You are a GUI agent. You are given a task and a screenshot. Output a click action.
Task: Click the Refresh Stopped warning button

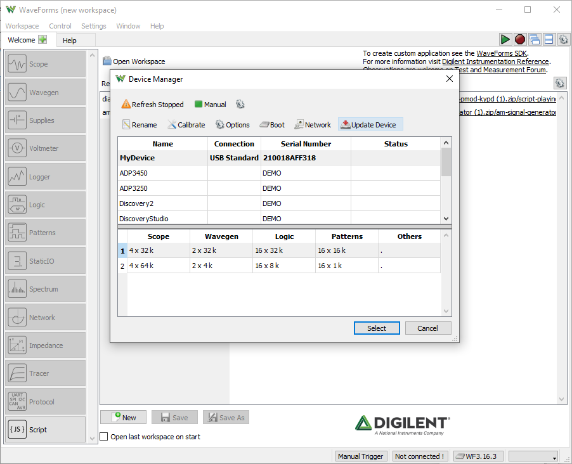152,105
